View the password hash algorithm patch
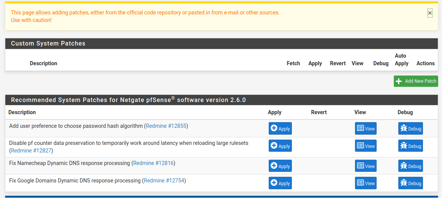 pyautogui.click(x=366, y=129)
